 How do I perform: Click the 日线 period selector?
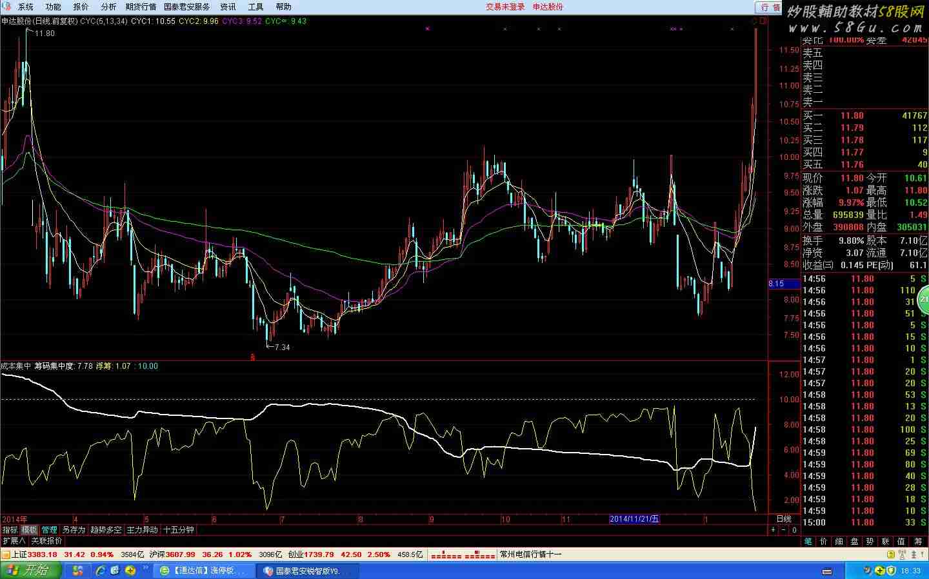784,518
